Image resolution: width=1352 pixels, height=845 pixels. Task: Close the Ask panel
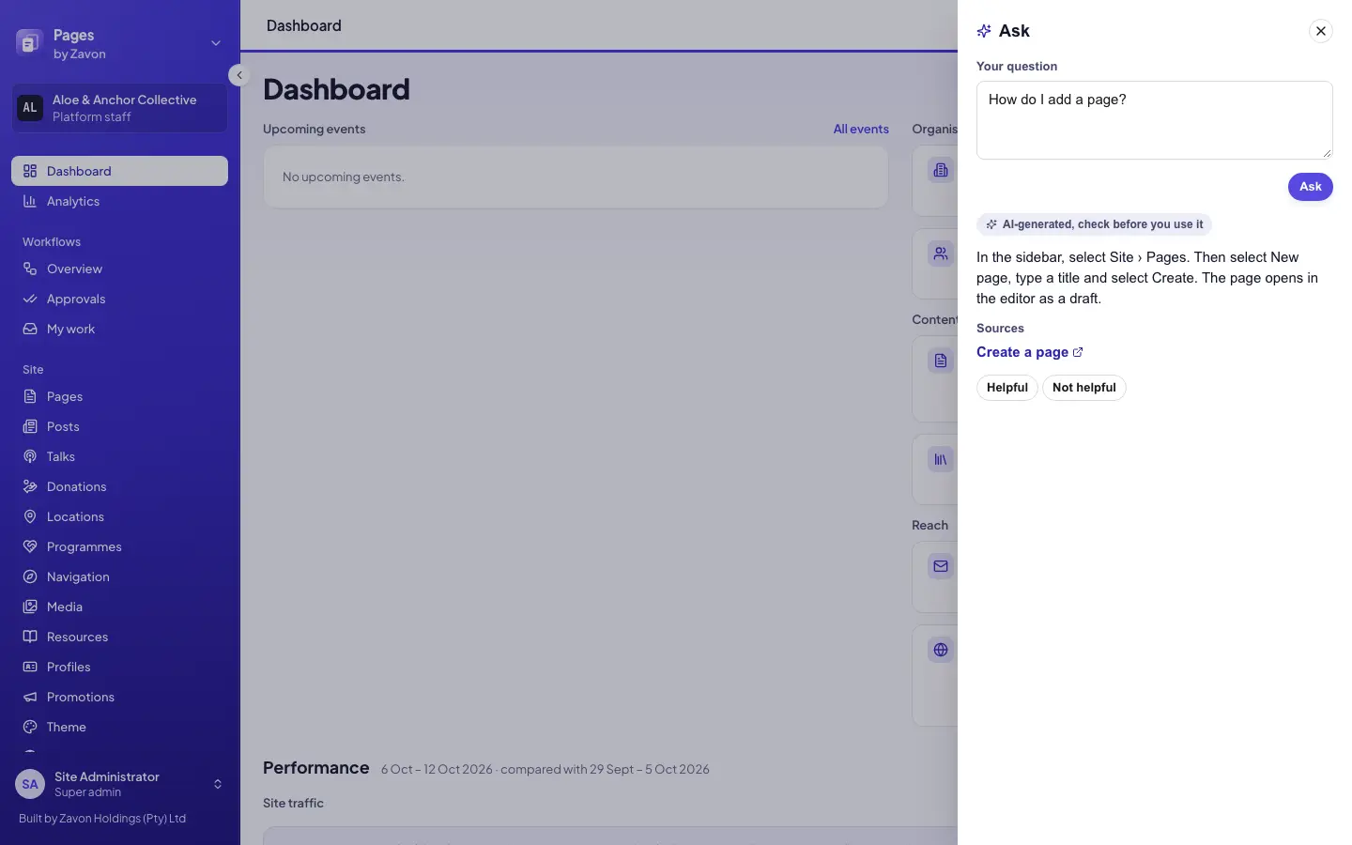1321,31
